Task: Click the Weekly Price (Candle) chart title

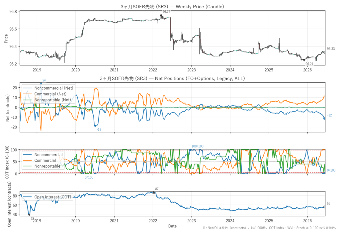Action: coord(172,7)
